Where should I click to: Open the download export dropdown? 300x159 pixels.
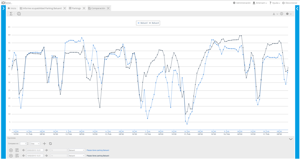pos(275,14)
